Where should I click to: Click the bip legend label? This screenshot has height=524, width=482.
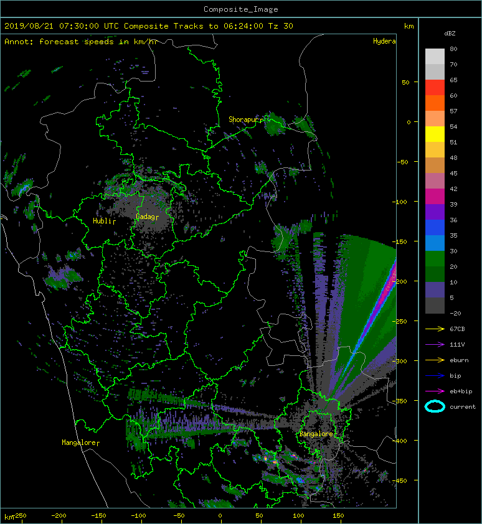[455, 376]
